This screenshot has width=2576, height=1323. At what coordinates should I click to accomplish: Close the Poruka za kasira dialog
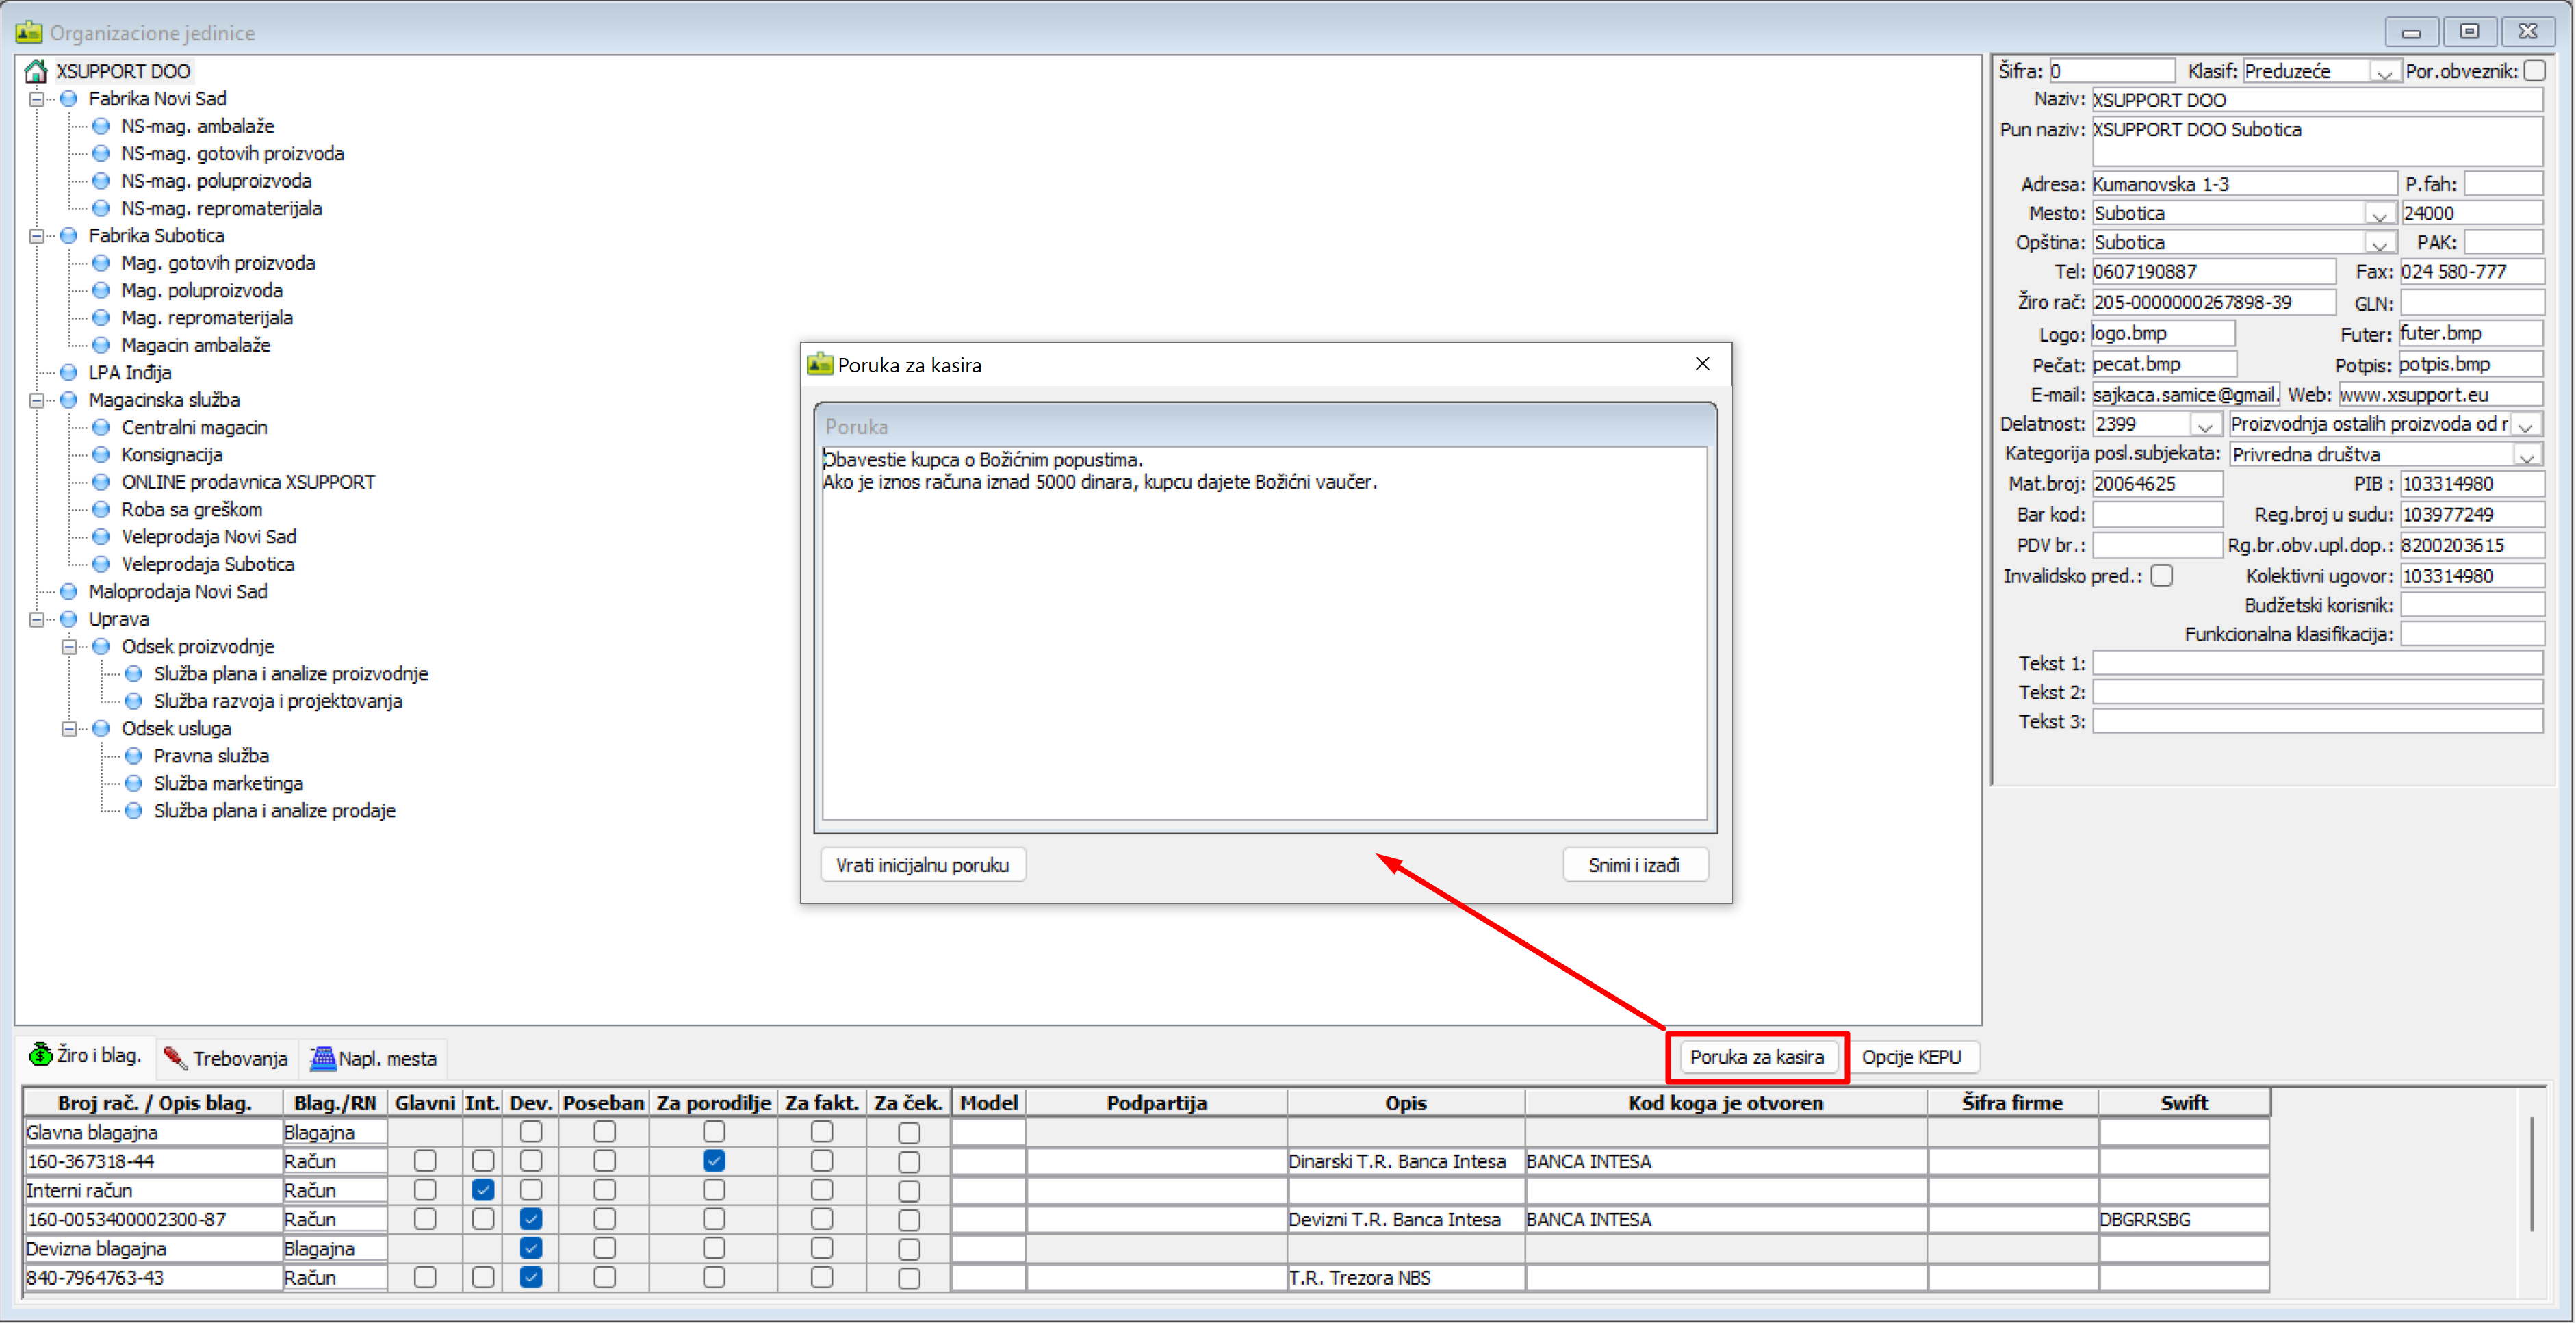1702,364
